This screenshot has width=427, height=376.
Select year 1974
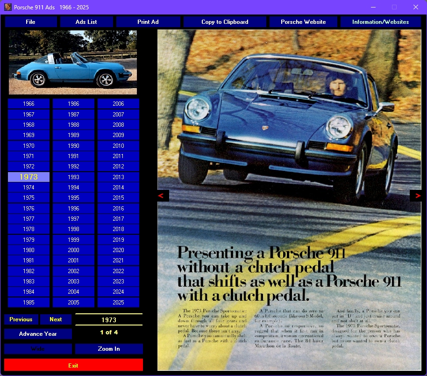28,188
